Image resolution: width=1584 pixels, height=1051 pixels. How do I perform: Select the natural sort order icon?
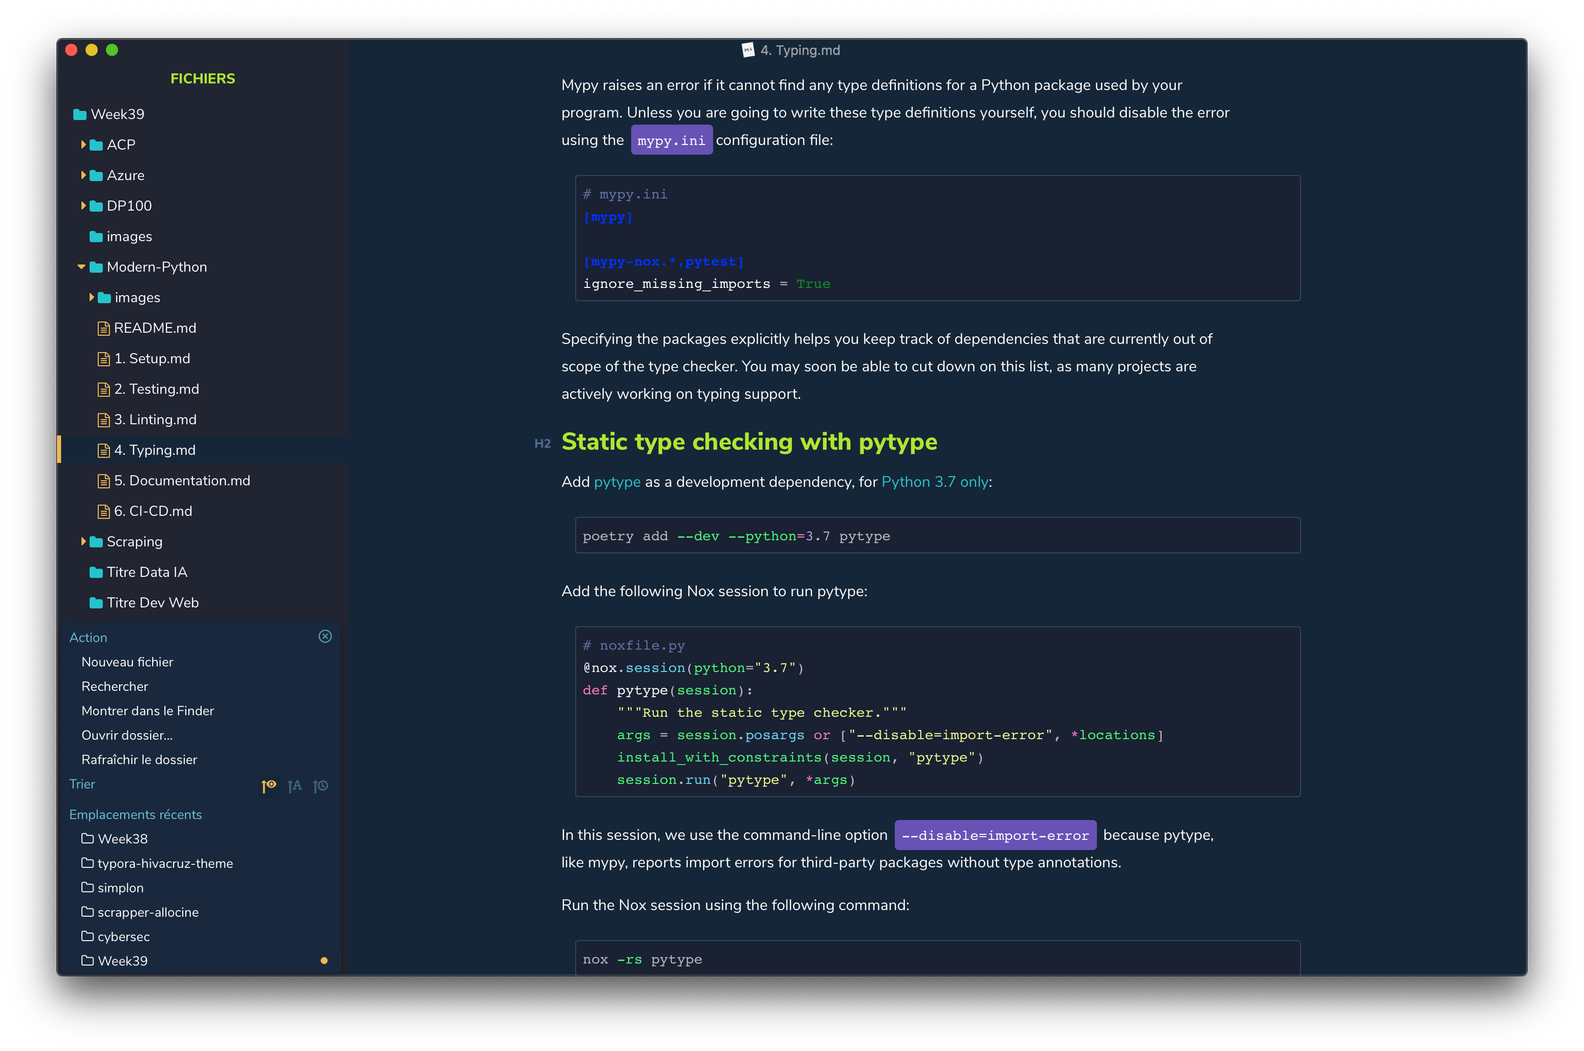coord(269,785)
